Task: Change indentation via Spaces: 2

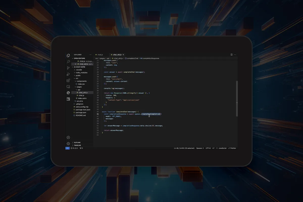Action: 200,148
